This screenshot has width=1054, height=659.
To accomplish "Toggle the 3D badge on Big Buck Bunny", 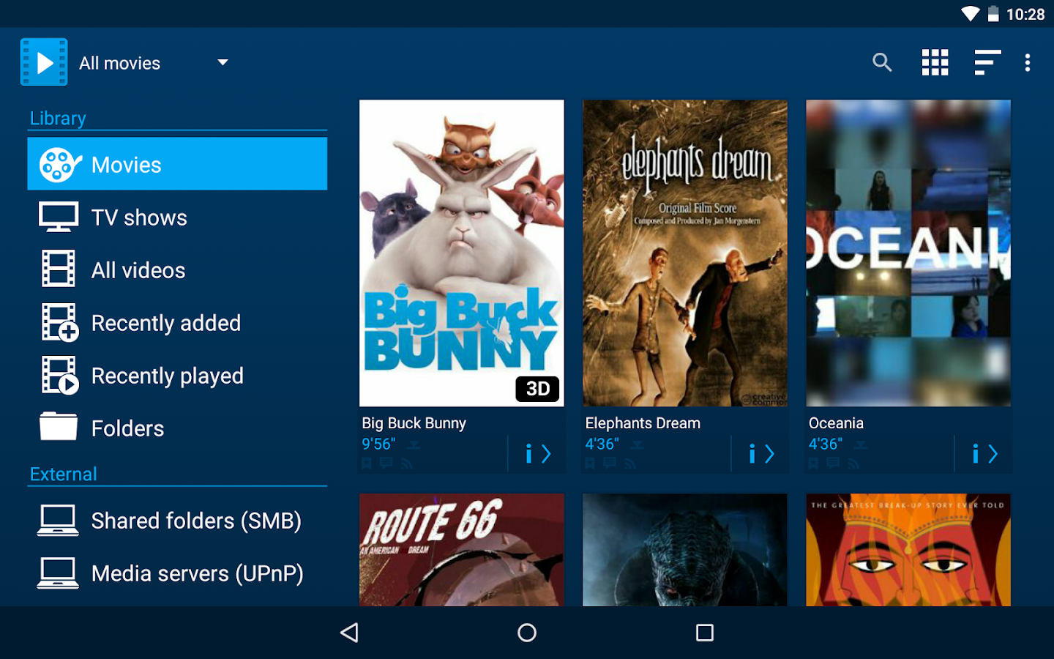I will point(537,389).
